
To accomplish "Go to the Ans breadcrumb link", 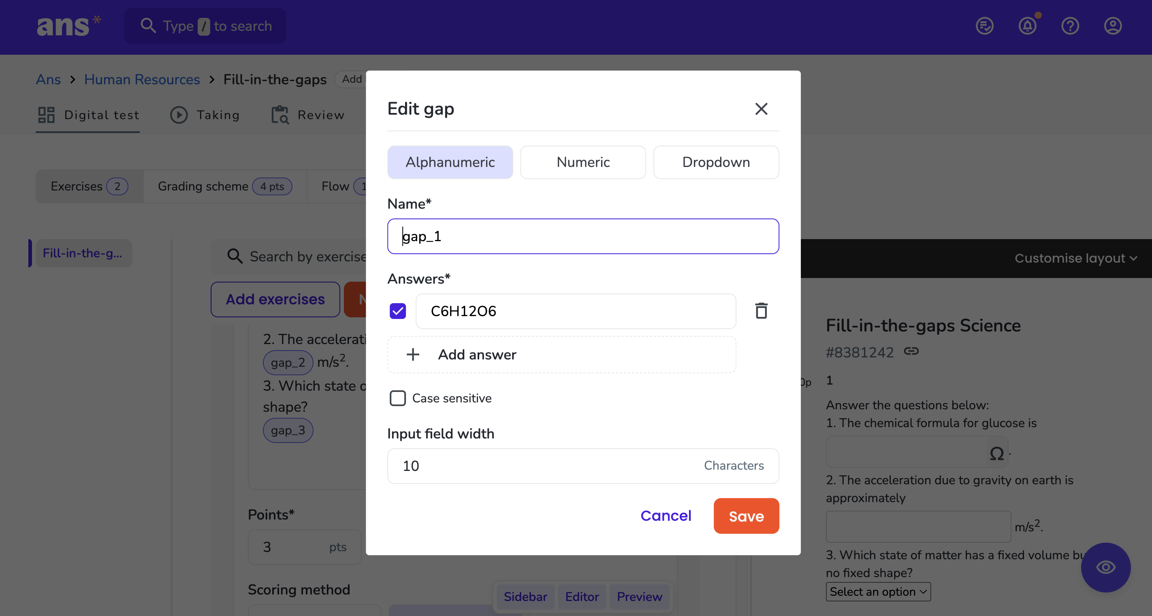I will click(48, 79).
